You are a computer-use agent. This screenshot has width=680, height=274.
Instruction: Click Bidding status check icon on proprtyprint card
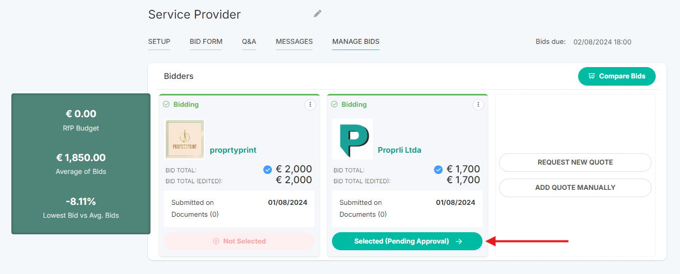tap(167, 104)
